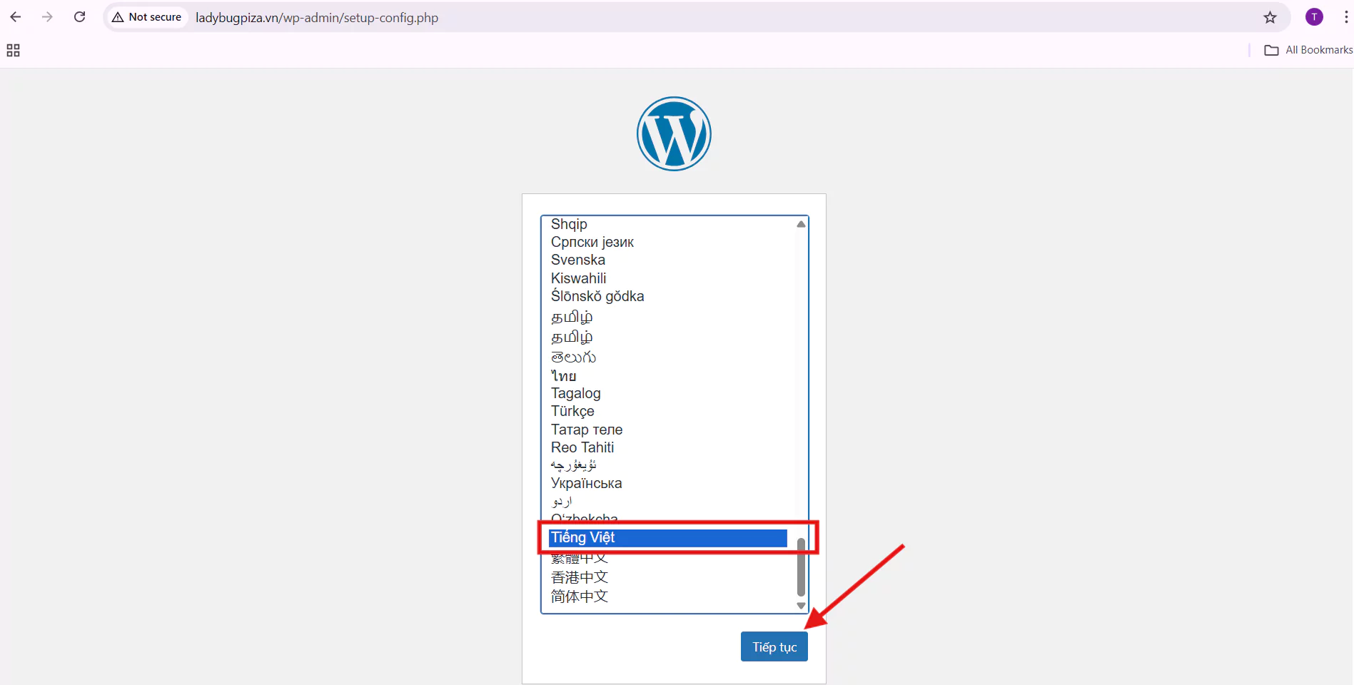Click the WordPress logo
The image size is (1354, 685).
[x=674, y=133]
